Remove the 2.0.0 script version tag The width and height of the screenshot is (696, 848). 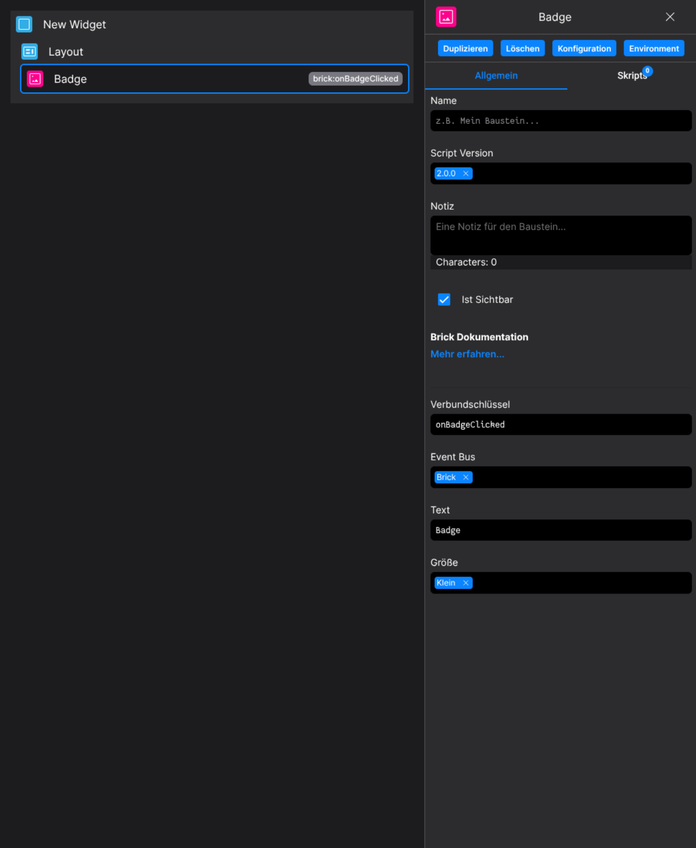[x=466, y=174]
